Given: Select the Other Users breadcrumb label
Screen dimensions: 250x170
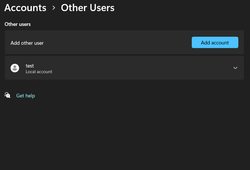Looking at the screenshot, I should point(88,8).
